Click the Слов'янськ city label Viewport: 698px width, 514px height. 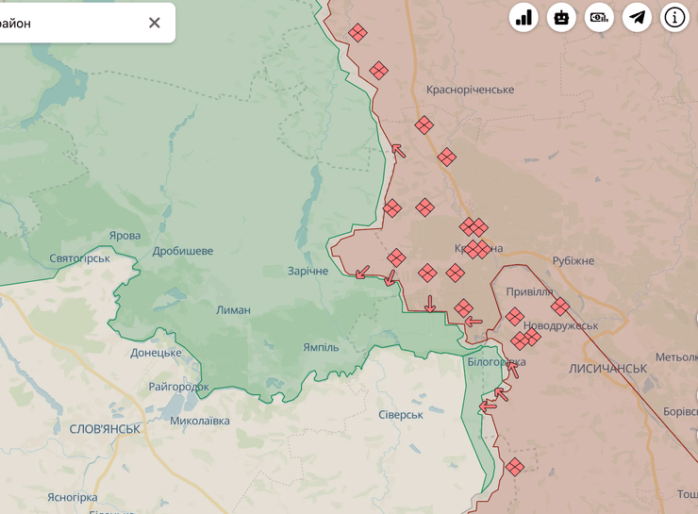105,428
